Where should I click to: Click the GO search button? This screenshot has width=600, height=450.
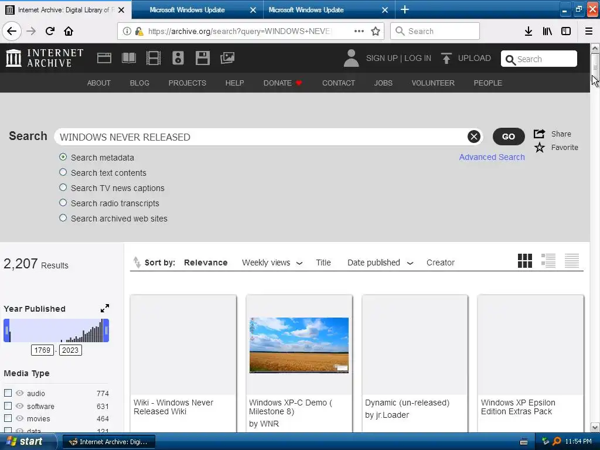(508, 137)
